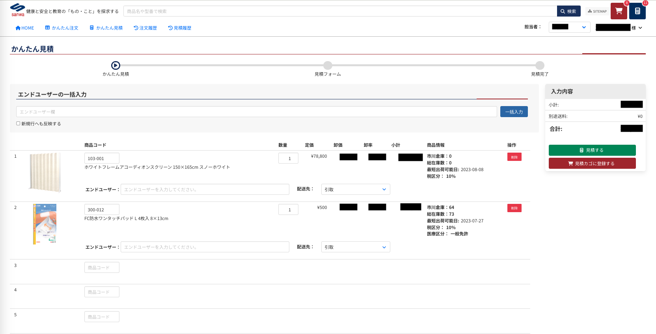
Task: Open the かんたん注文 menu item
Action: pos(61,28)
